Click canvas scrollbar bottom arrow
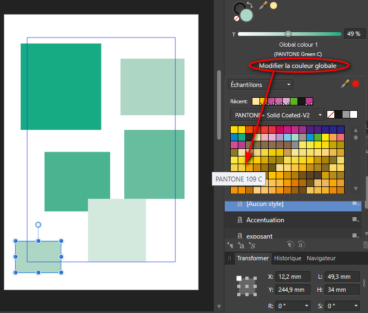Viewport: 368px width, 313px height. click(219, 306)
